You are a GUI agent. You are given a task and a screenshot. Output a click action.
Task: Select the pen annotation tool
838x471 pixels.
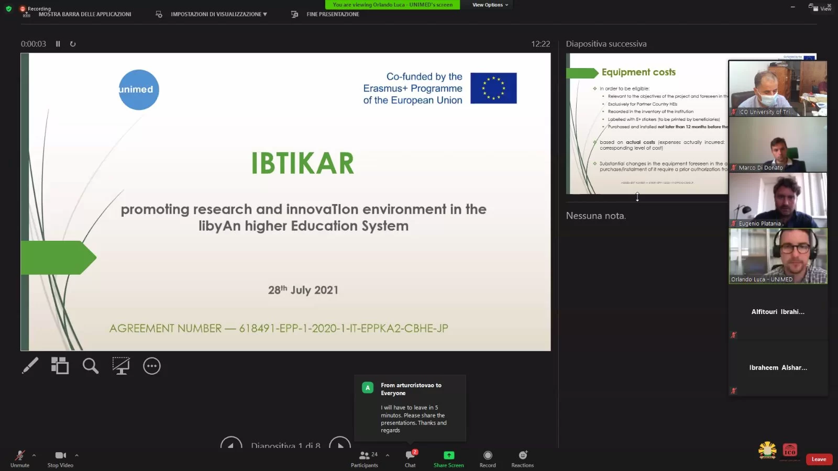[30, 365]
